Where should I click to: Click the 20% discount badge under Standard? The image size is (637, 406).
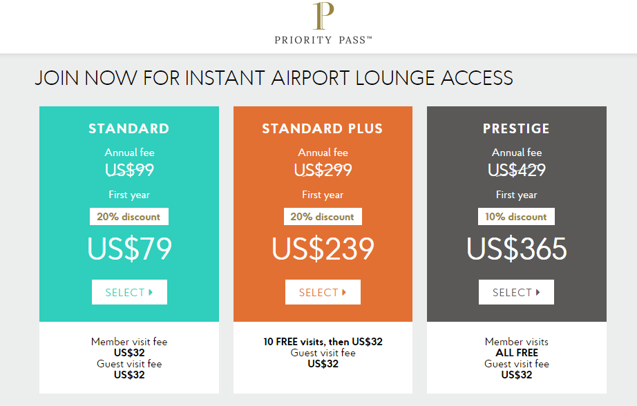pyautogui.click(x=129, y=216)
